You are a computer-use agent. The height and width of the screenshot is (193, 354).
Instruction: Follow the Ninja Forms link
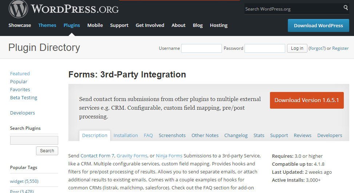pos(169,156)
